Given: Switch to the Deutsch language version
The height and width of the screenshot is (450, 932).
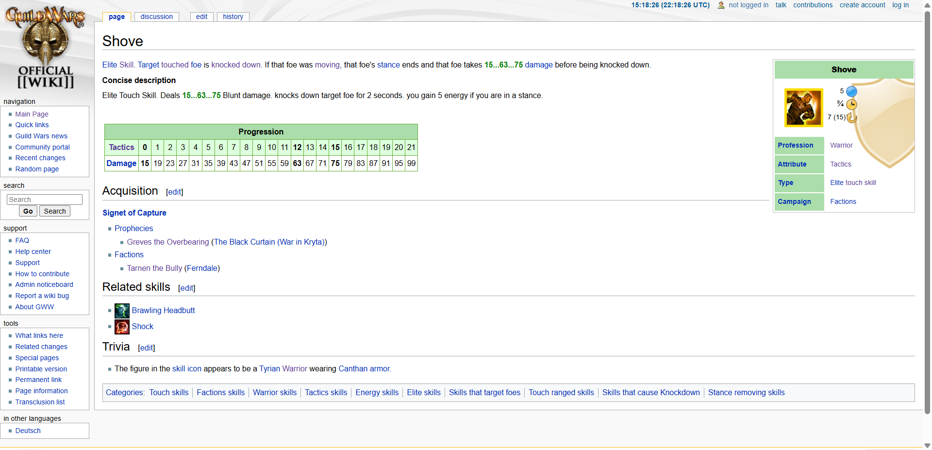Looking at the screenshot, I should coord(28,431).
